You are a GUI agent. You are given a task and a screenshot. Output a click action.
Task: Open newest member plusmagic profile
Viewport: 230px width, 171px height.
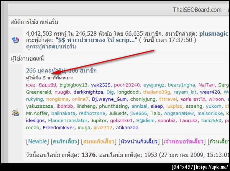214,34
